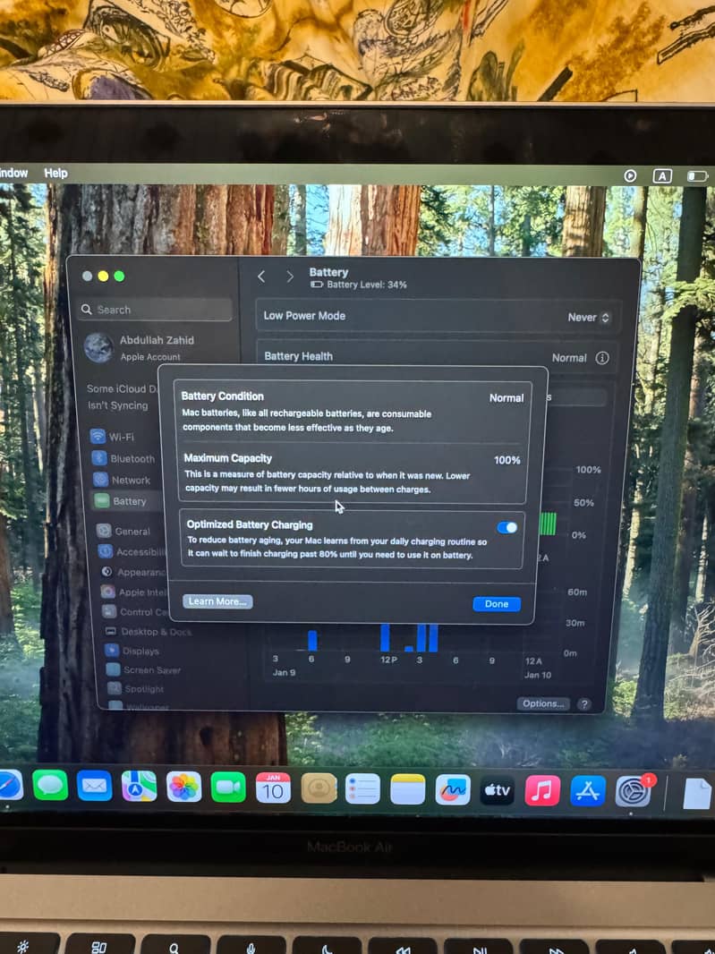Image resolution: width=715 pixels, height=954 pixels.
Task: Click the Learn More... button
Action: coord(217,601)
